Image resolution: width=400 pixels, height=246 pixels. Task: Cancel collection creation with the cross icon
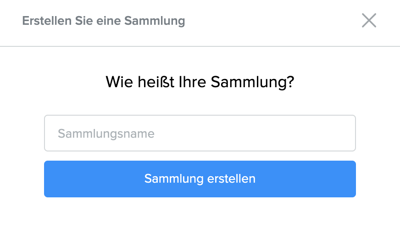369,21
